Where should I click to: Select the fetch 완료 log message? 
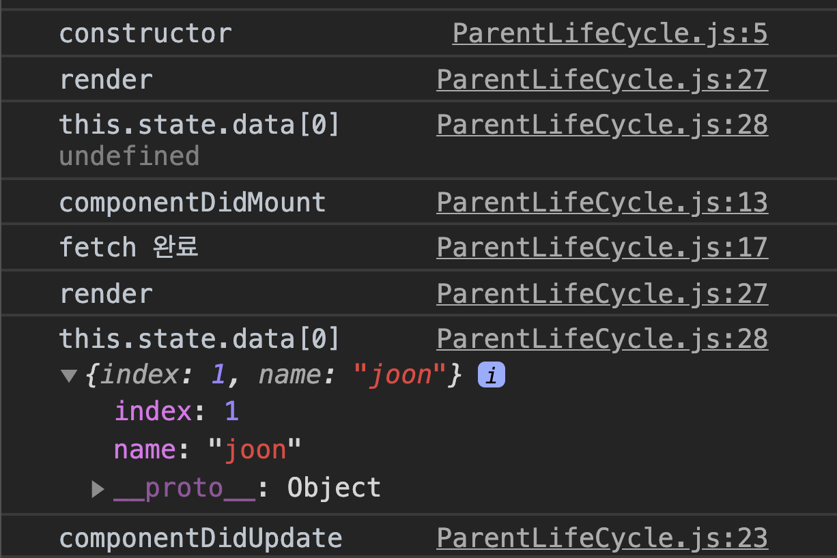click(129, 248)
